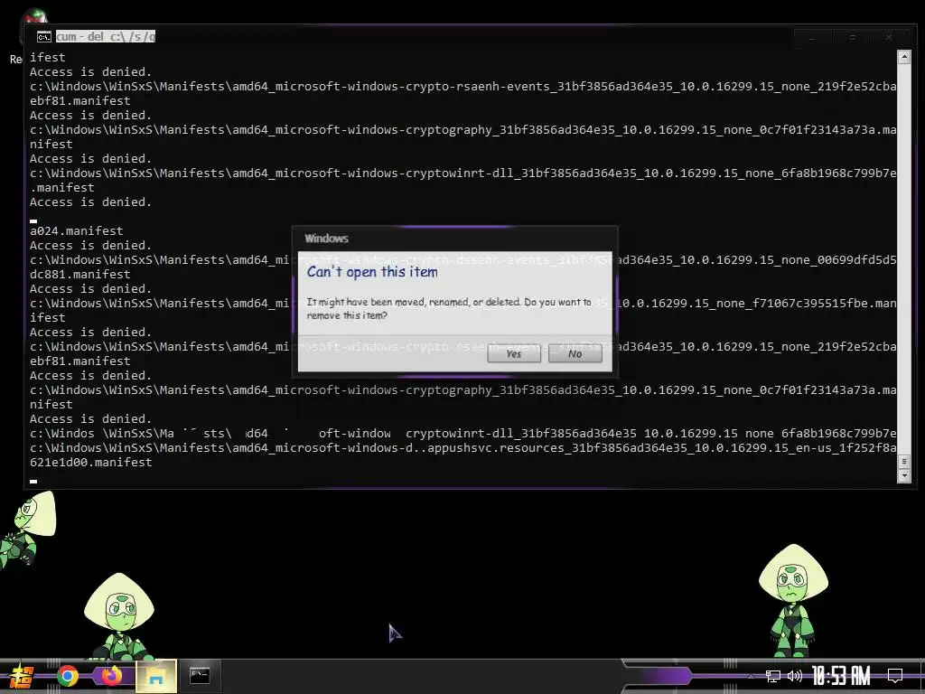
Task: Minimize the command prompt window
Action: coord(812,37)
